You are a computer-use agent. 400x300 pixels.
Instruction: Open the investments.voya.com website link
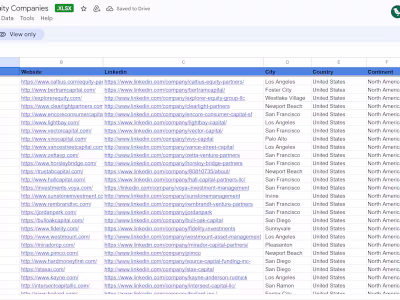click(57, 188)
